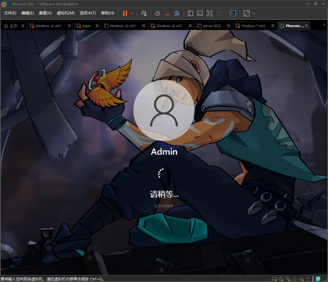Close the Phoenix tab
The image size is (328, 282).
[x=306, y=26]
